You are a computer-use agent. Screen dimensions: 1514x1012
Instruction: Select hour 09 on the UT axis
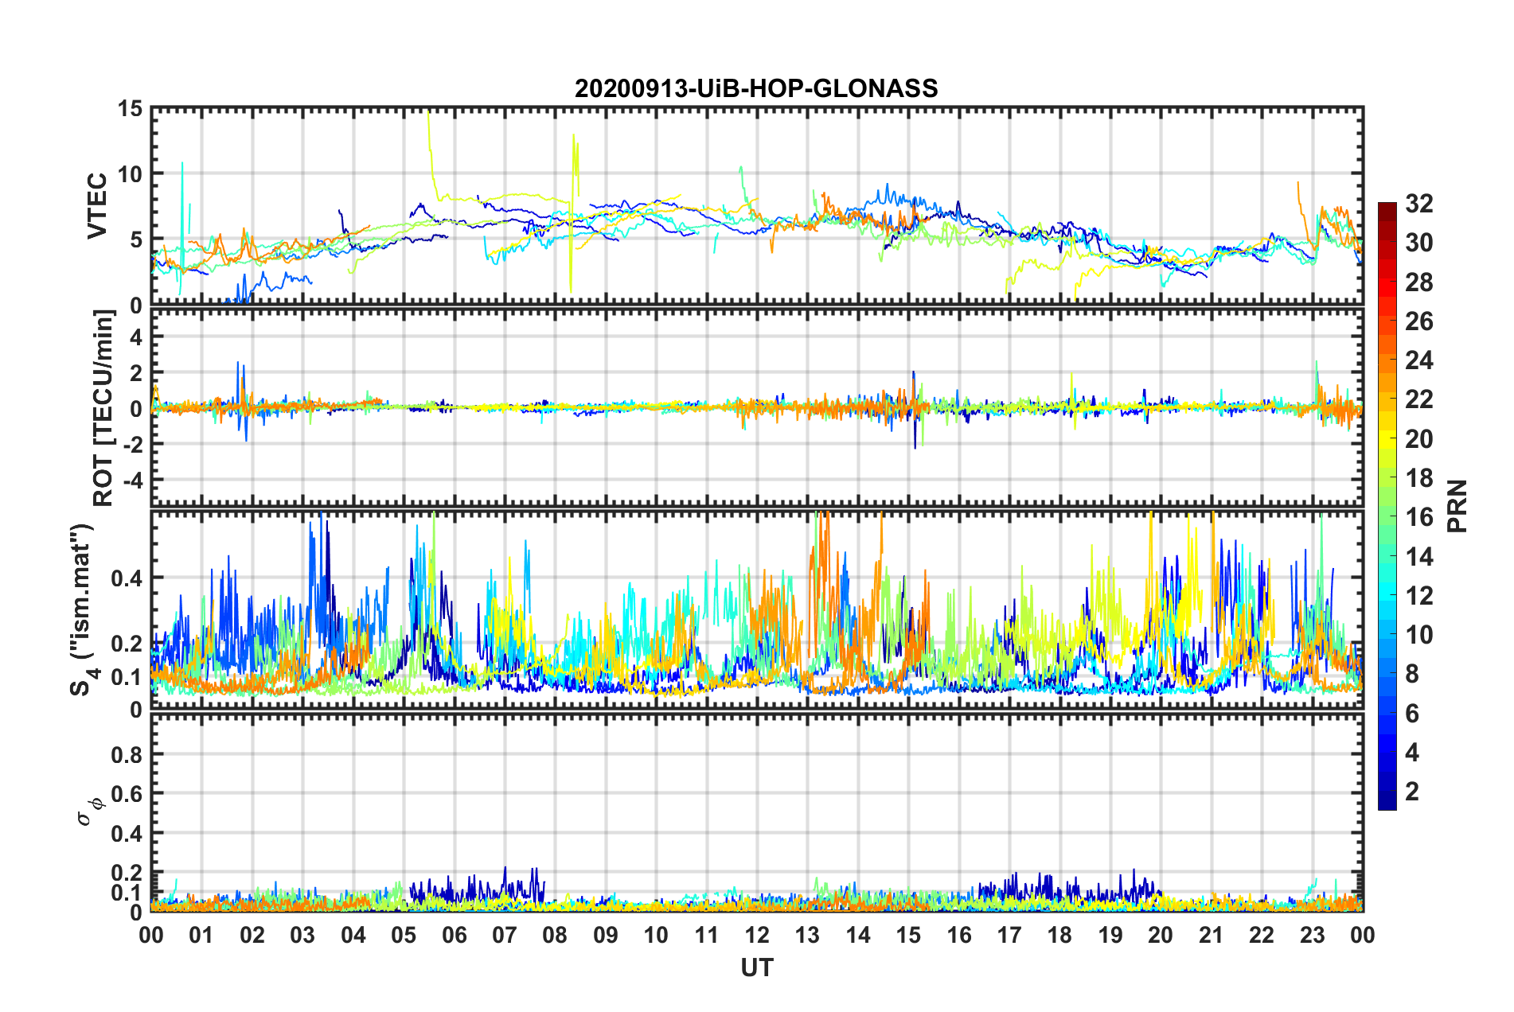[x=606, y=935]
